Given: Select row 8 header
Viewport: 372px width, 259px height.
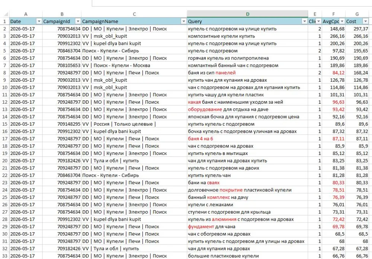Looking at the screenshot, I should point(4,73).
